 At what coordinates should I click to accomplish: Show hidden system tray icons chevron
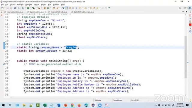(156, 105)
